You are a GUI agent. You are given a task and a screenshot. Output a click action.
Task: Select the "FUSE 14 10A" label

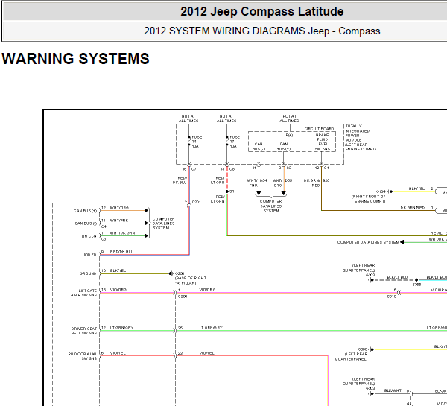(x=197, y=142)
